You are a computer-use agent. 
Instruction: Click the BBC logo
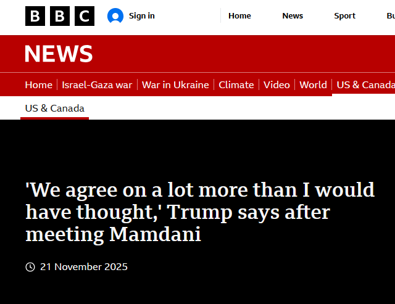click(60, 16)
